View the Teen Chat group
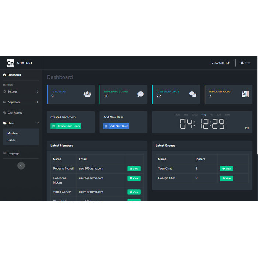Viewport: 258px width, 258px height. [227, 168]
